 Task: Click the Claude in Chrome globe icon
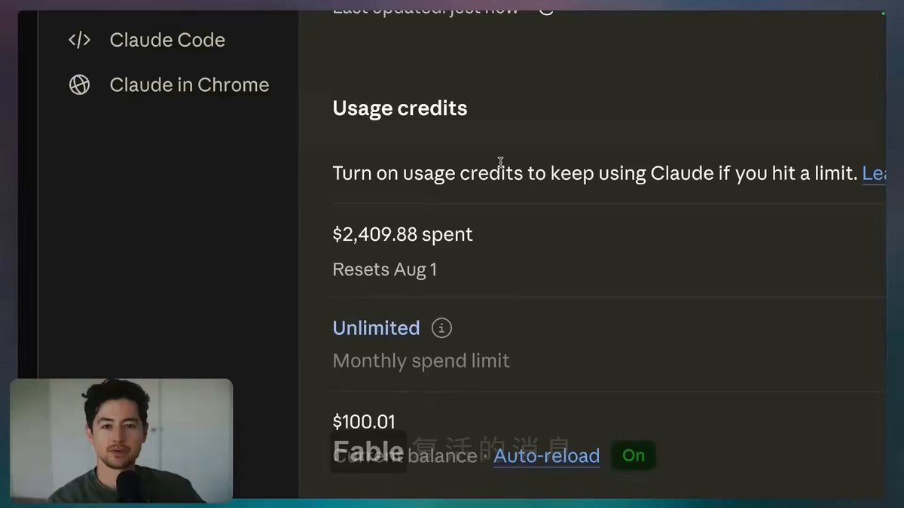[x=79, y=85]
